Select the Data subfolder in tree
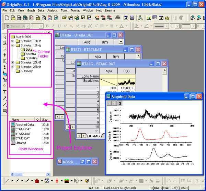Viewport: 206px width, 191px height. click(29, 50)
